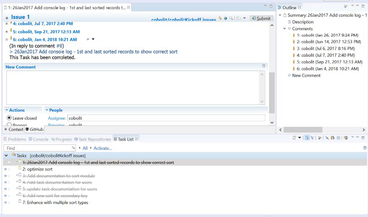The image size is (368, 217).
Task: Click the down arrow of issue editor scrollbar
Action: pyautogui.click(x=272, y=123)
